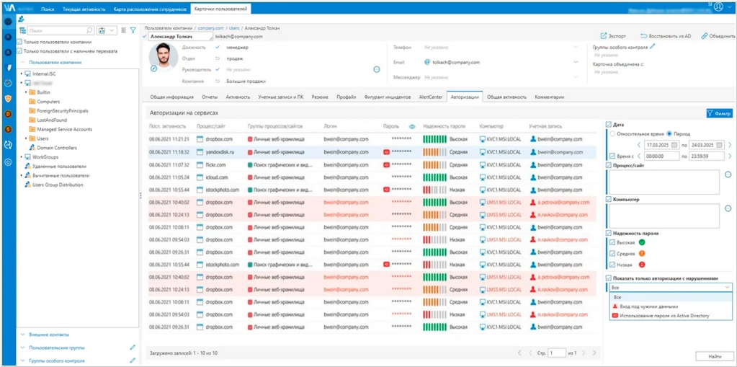Open the violations type dropdown showing 'Все'
This screenshot has height=367, width=737.
tap(670, 287)
